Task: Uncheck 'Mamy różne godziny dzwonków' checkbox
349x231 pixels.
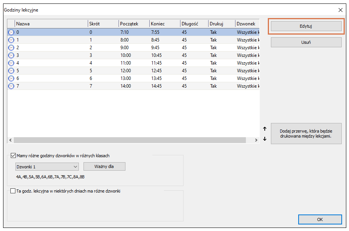Action: click(13, 156)
